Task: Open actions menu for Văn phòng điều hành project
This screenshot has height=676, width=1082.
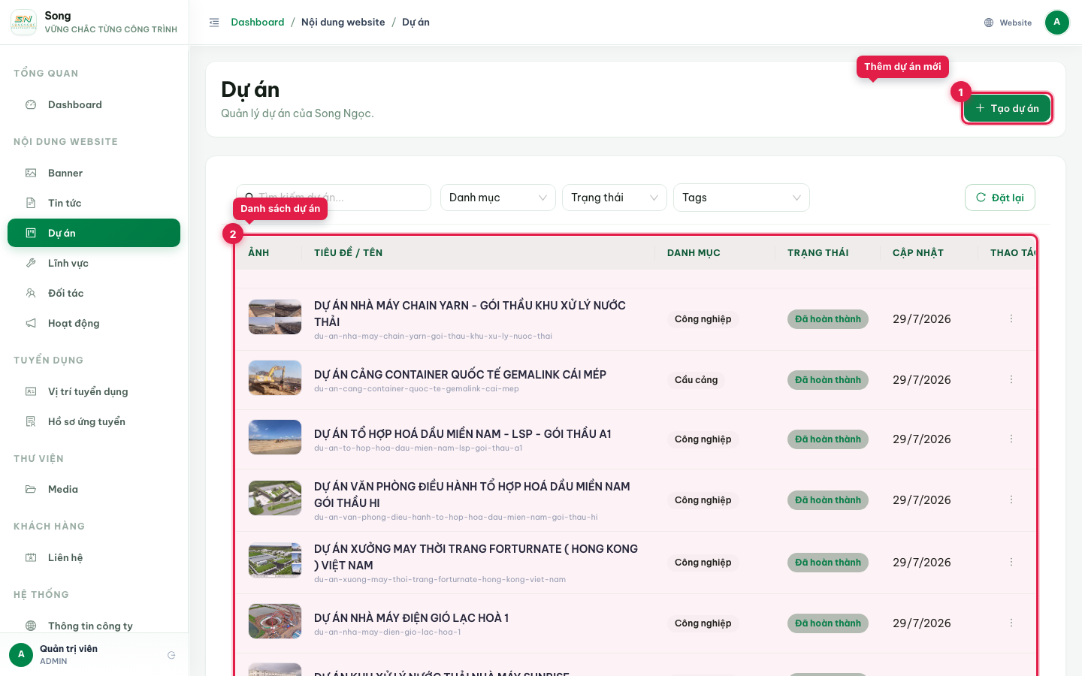Action: click(x=1011, y=499)
